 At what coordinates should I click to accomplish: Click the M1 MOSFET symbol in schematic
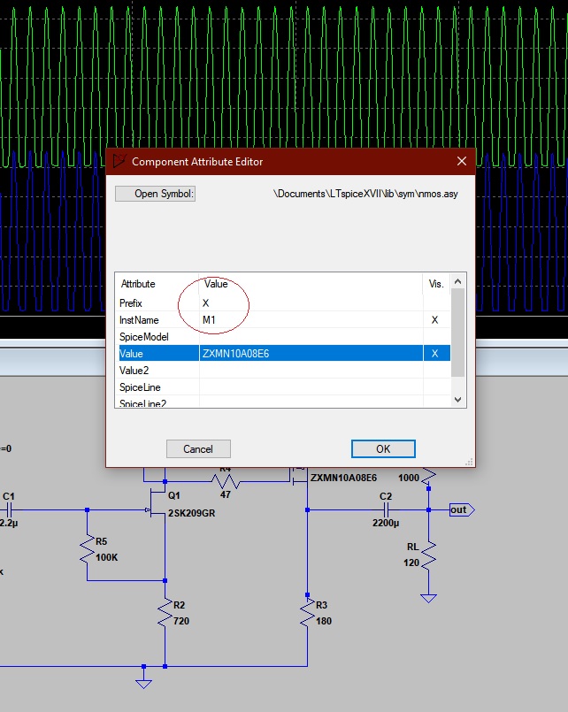[x=300, y=477]
